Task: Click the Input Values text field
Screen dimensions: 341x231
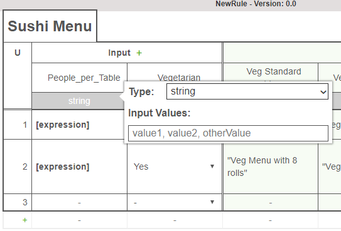Action: tap(228, 133)
